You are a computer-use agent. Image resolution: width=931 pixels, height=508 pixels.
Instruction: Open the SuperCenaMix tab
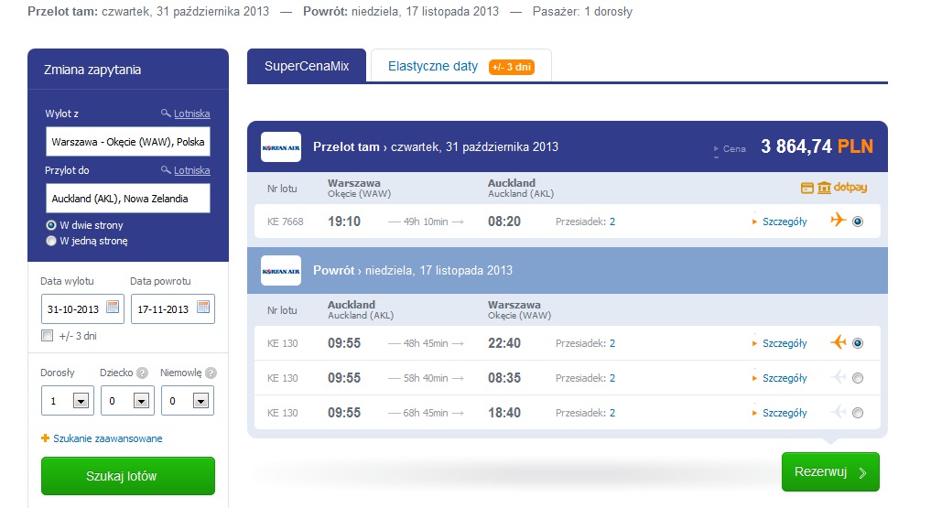pyautogui.click(x=307, y=66)
